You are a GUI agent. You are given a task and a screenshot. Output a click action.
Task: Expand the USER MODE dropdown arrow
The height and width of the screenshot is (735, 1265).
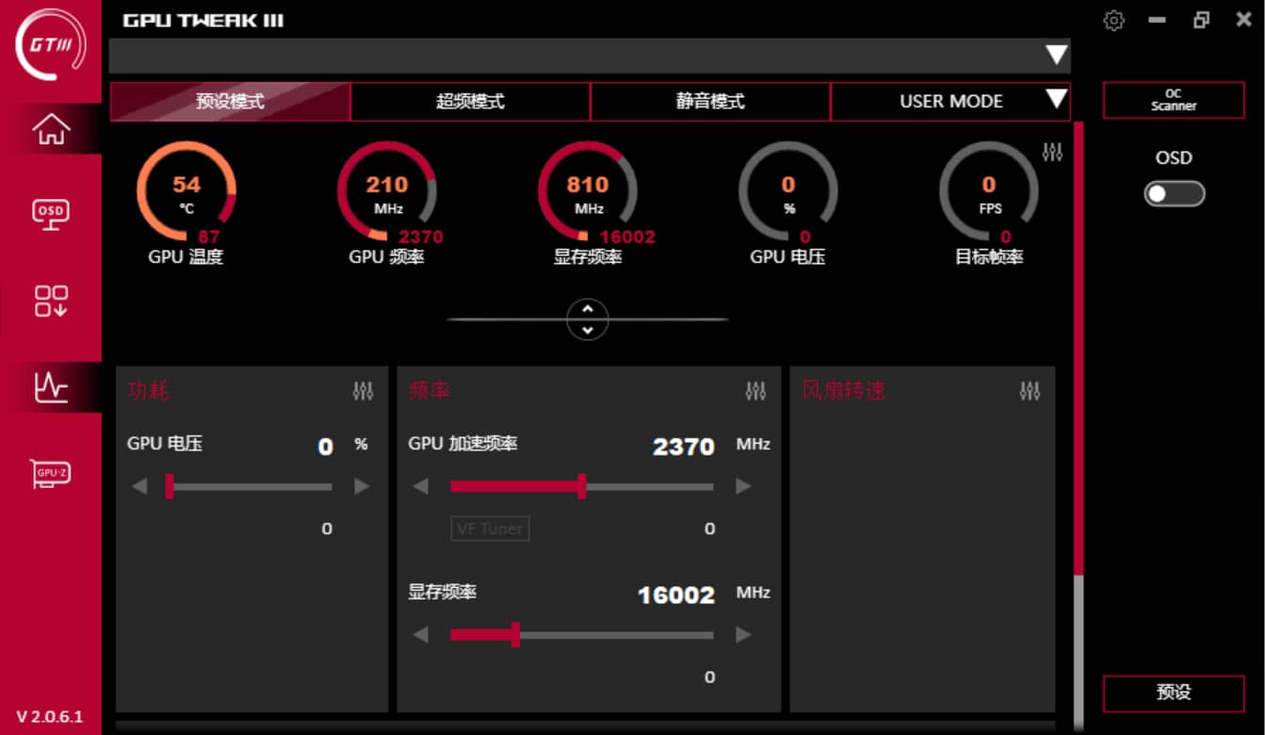point(1056,100)
